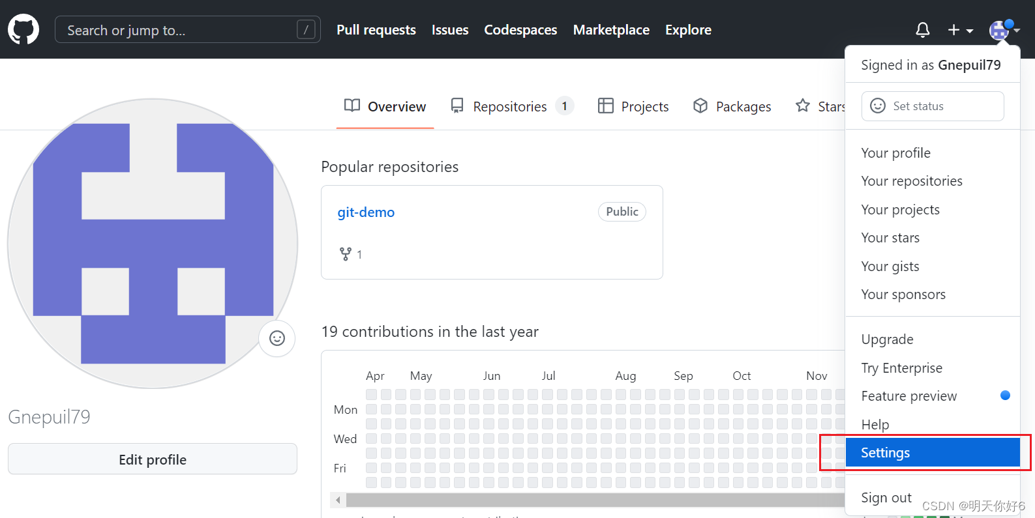Open the plus create-new dropdown
The image size is (1035, 518).
point(960,30)
